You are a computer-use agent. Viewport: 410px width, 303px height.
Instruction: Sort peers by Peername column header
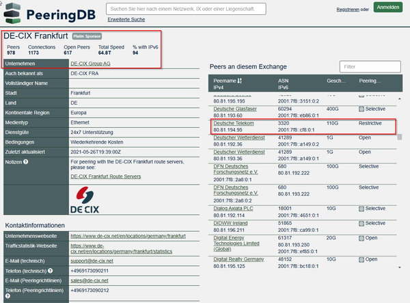[x=225, y=81]
